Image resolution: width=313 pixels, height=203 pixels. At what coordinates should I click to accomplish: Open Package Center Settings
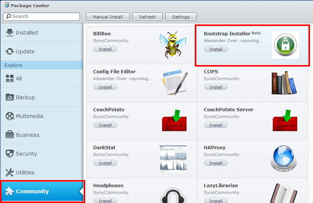(181, 17)
